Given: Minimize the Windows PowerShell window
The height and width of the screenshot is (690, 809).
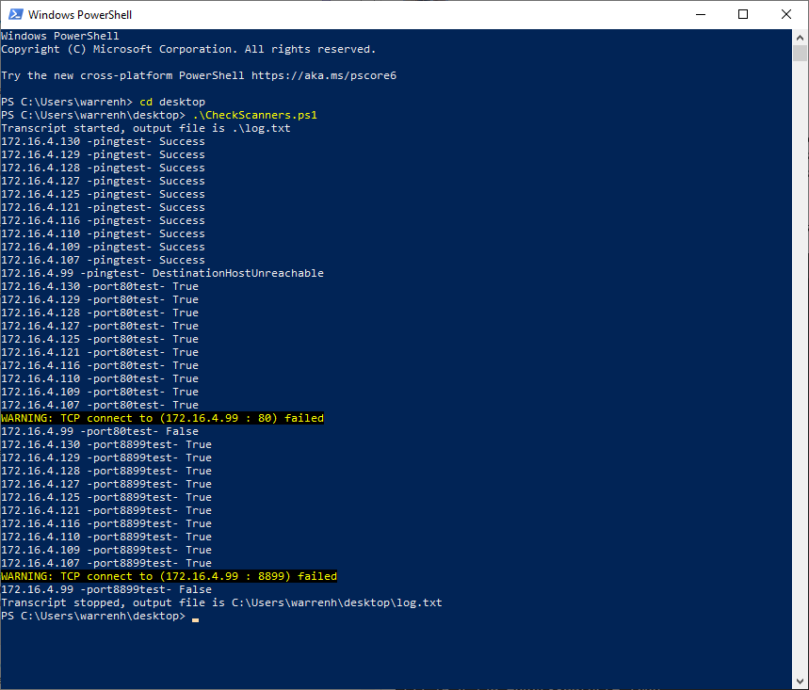Looking at the screenshot, I should (x=700, y=14).
